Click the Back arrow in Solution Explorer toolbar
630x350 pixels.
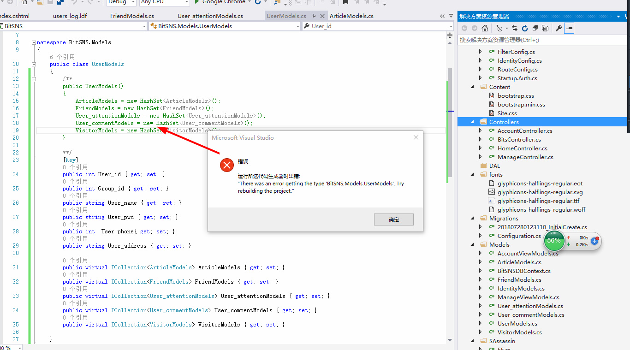click(464, 29)
